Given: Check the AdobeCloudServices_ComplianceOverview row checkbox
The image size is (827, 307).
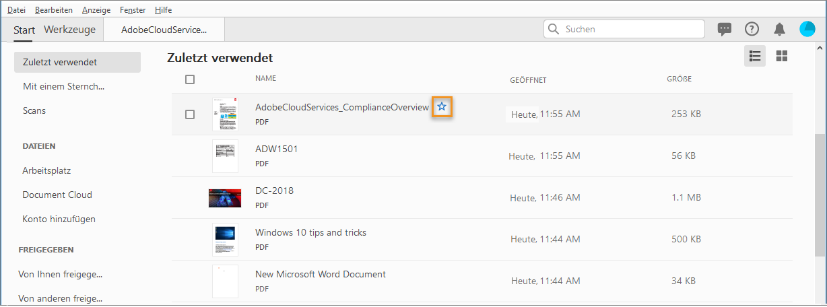Looking at the screenshot, I should tap(190, 114).
